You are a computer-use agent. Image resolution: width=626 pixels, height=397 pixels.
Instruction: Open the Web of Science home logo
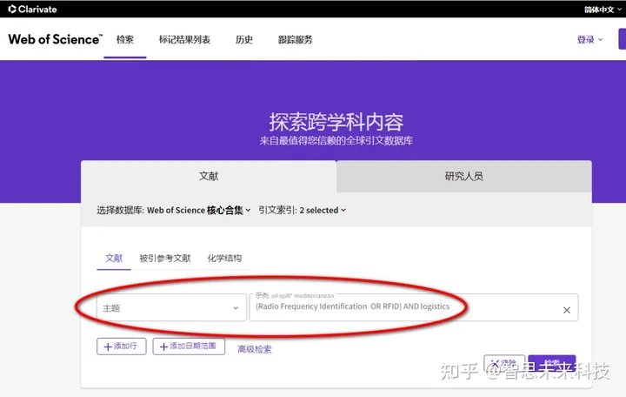[55, 39]
